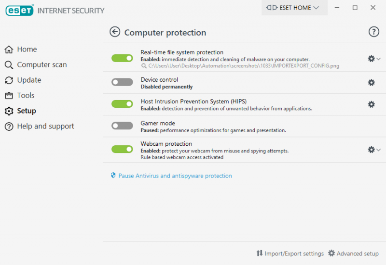Open Device control gear settings
This screenshot has height=265, width=386.
pos(371,83)
